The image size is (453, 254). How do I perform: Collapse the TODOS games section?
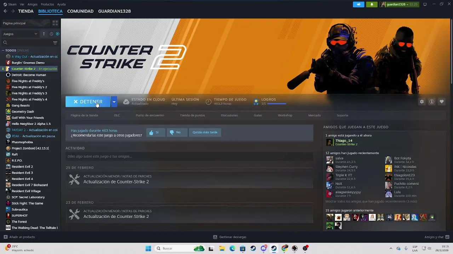tap(4, 50)
